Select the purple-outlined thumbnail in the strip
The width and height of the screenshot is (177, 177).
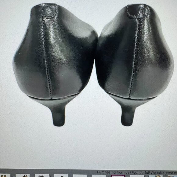click(118, 176)
